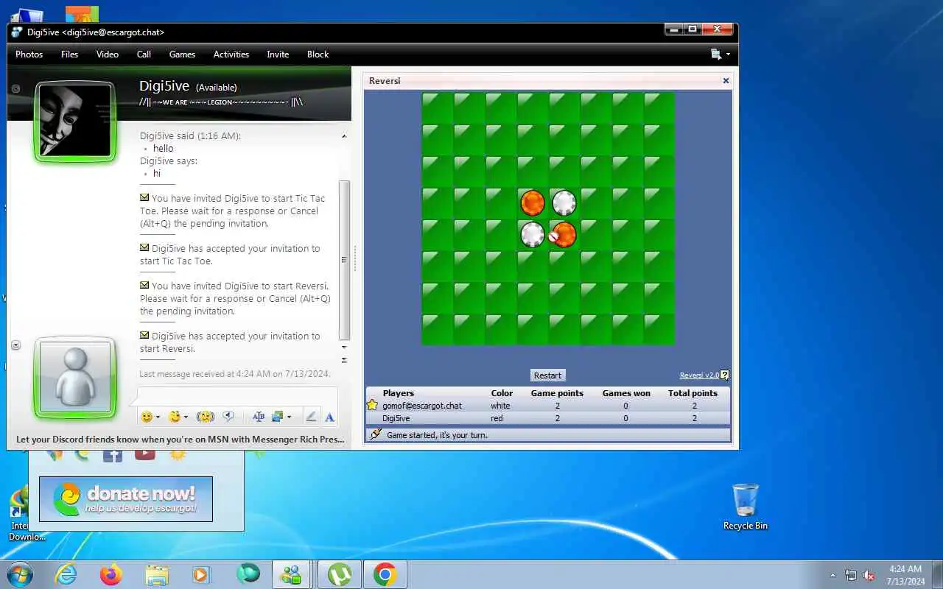Click the Reversi help question-mark icon
The image size is (943, 589).
[724, 375]
